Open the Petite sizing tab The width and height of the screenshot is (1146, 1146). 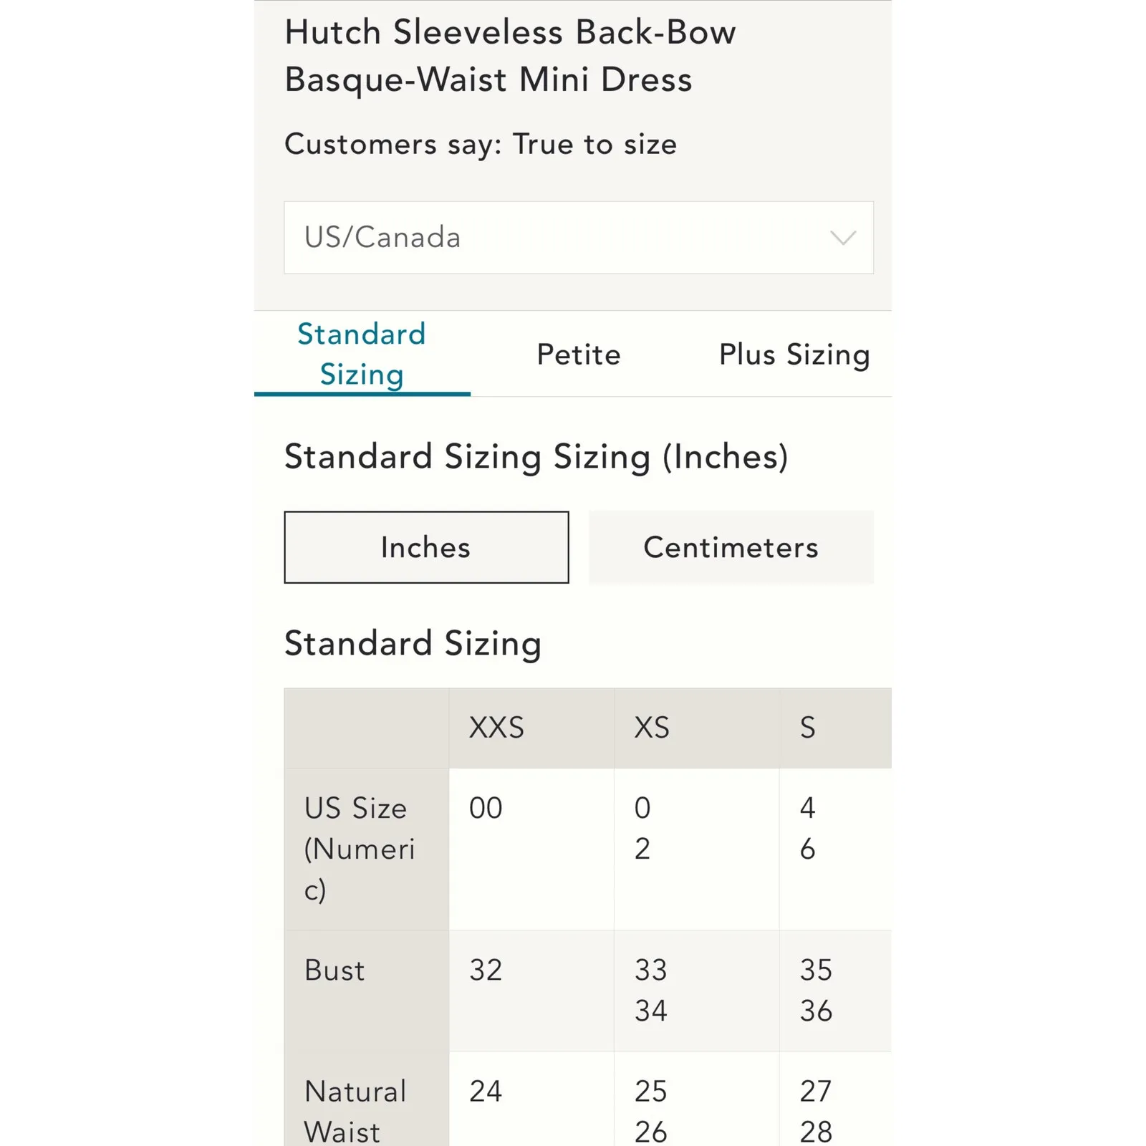click(x=579, y=355)
